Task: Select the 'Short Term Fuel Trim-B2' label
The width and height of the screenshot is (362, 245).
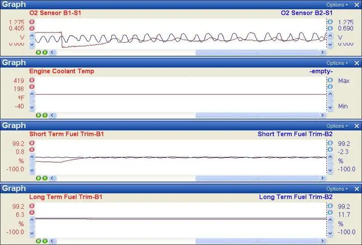Action: 295,134
